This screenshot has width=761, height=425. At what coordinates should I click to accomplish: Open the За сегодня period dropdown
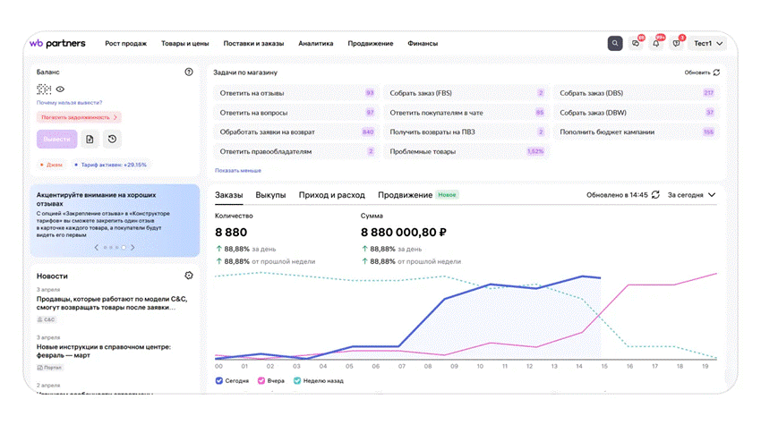[691, 194]
